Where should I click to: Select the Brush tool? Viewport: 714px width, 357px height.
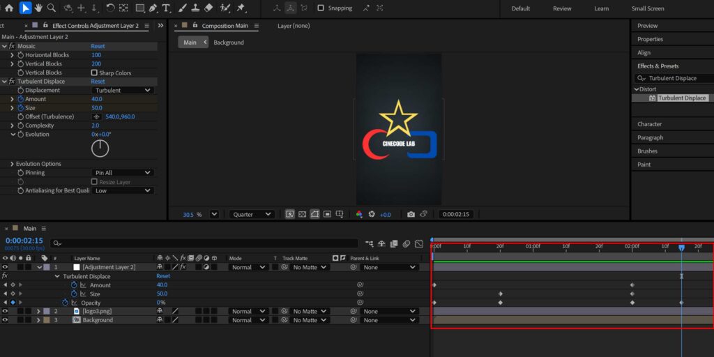[x=182, y=8]
